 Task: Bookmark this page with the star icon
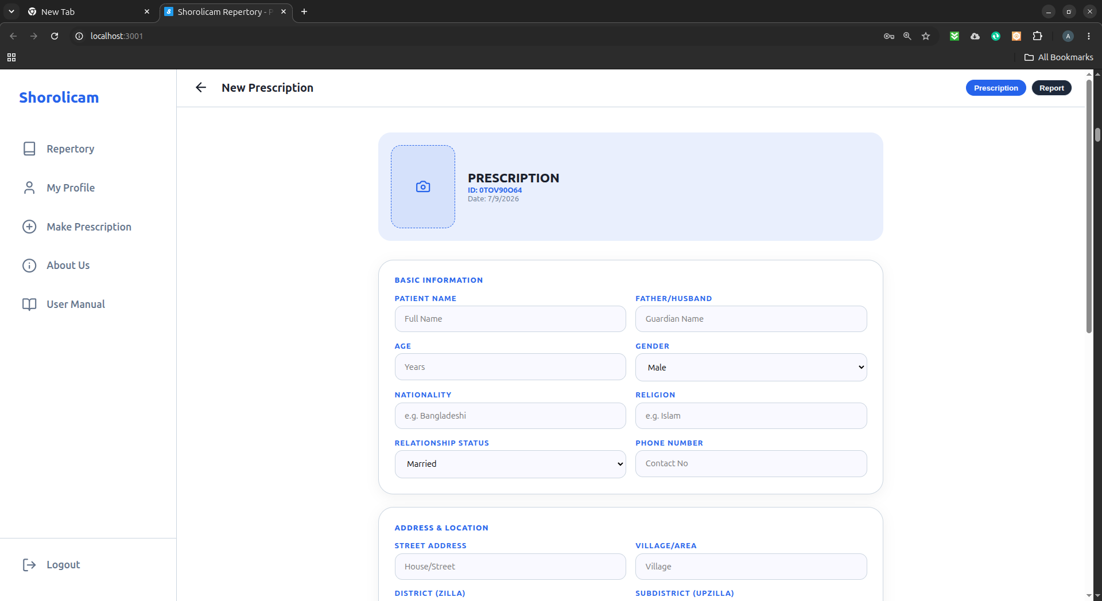pyautogui.click(x=926, y=36)
